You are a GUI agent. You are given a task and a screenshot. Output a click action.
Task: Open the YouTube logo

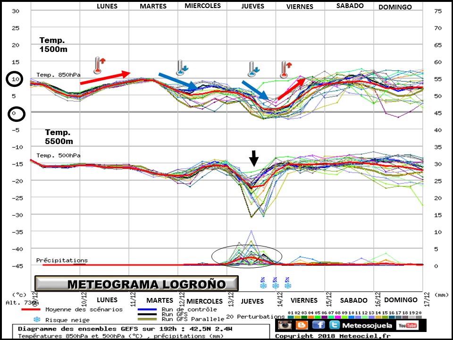coord(407,325)
